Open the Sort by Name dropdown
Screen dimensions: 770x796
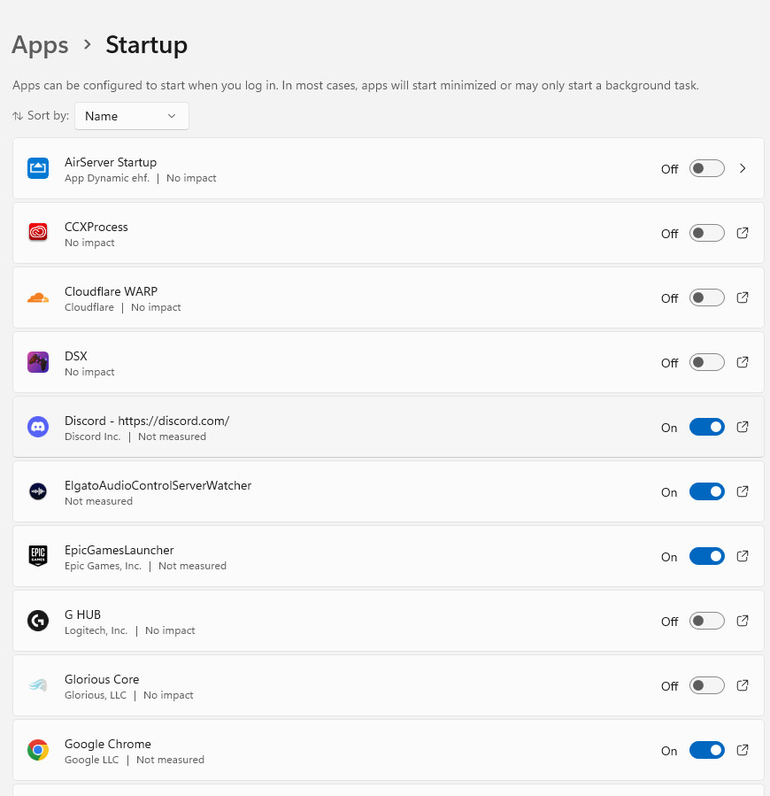132,116
